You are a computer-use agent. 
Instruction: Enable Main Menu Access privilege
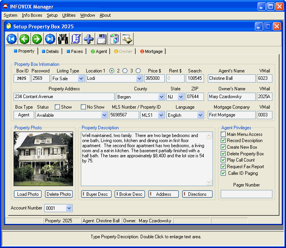[x=223, y=134]
